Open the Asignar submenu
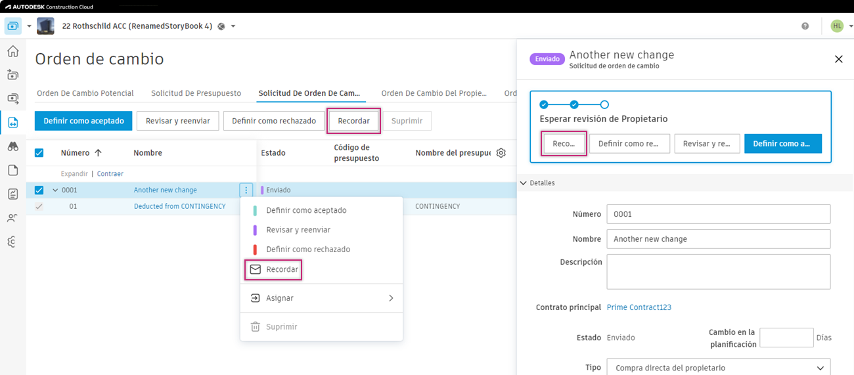854x375 pixels. [321, 298]
